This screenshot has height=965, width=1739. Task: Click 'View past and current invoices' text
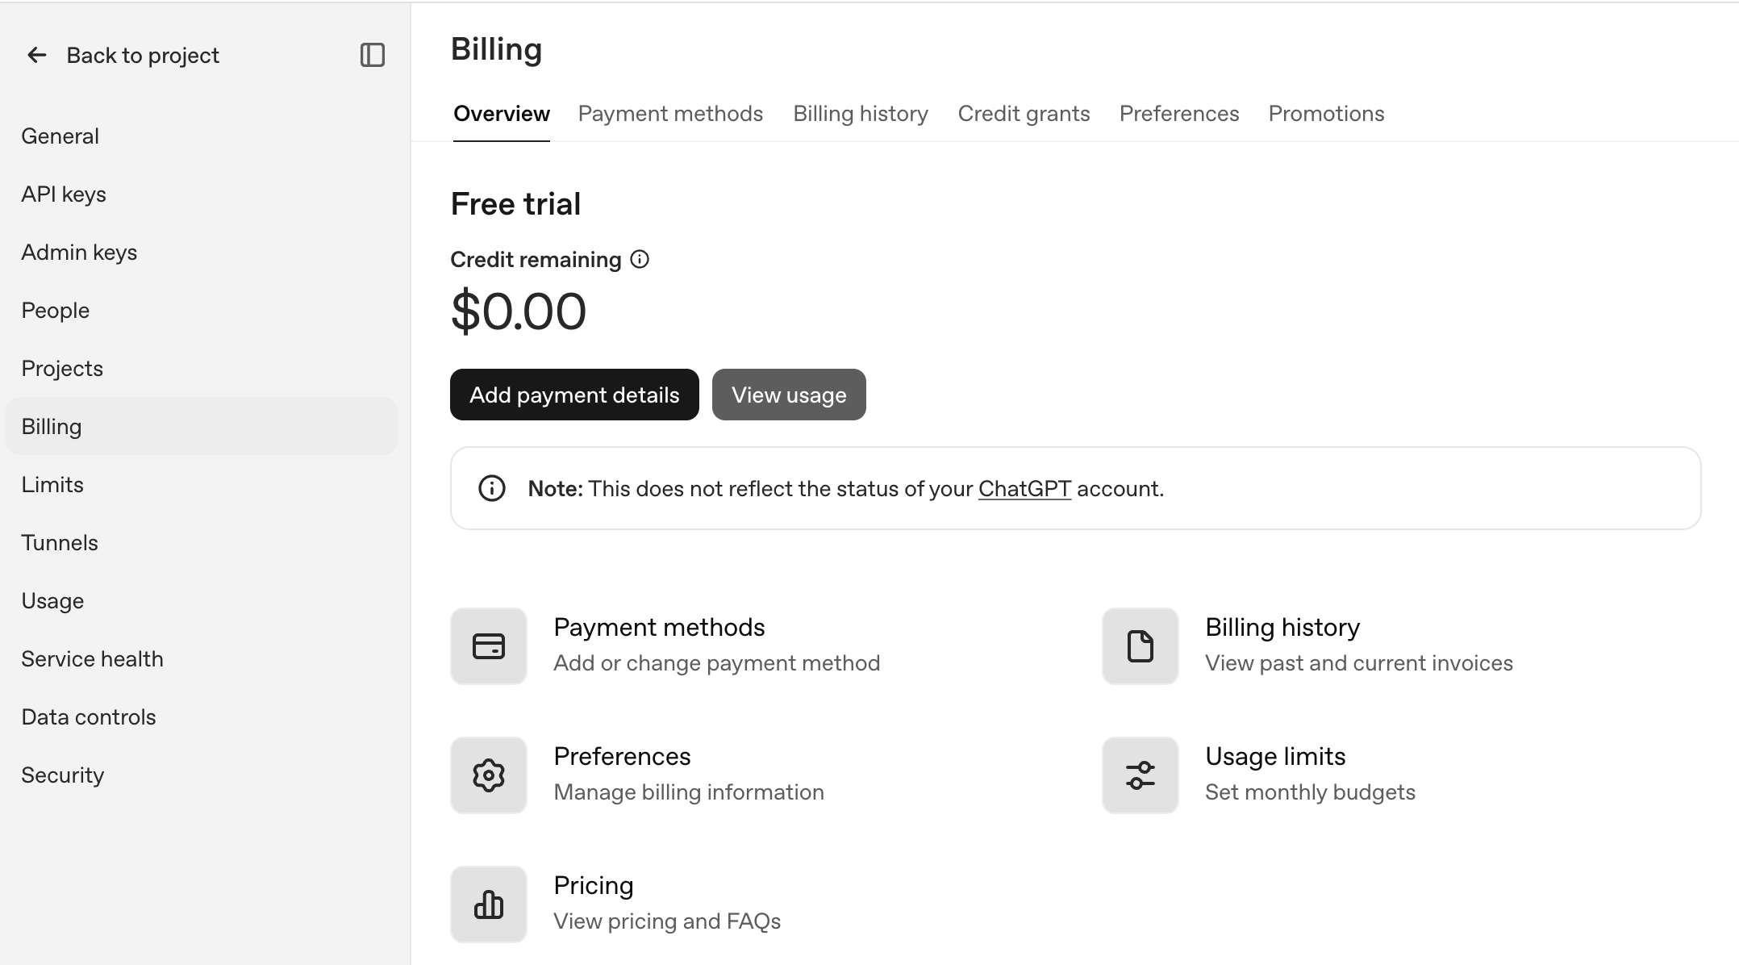click(x=1359, y=663)
